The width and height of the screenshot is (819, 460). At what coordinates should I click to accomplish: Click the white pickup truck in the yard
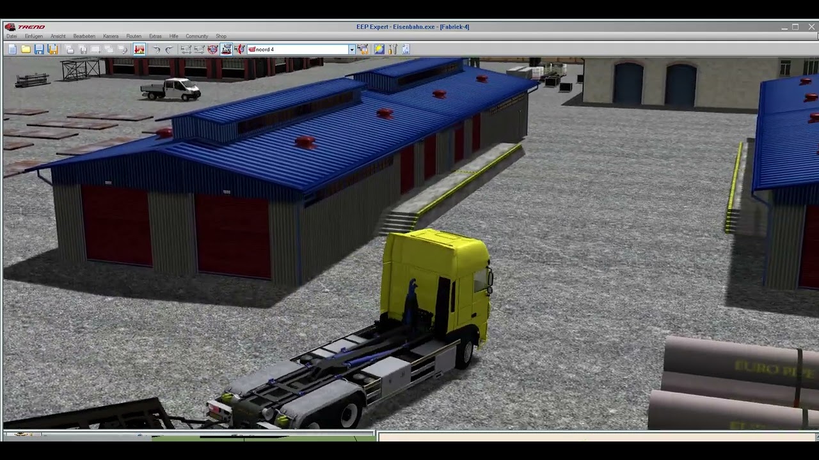pyautogui.click(x=171, y=89)
